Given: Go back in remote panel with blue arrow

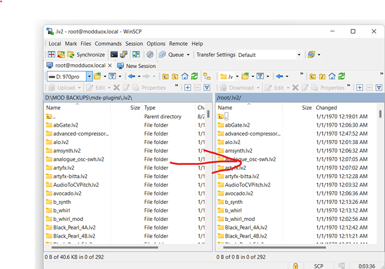Looking at the screenshot, I should pyautogui.click(x=280, y=76).
